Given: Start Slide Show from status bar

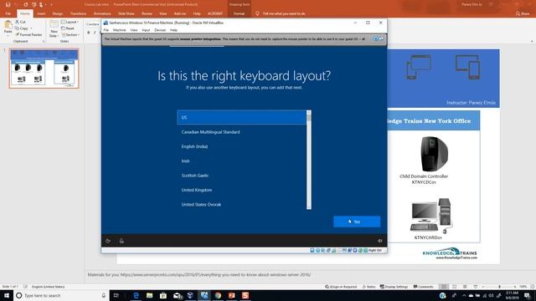Looking at the screenshot, I should click(476, 287).
